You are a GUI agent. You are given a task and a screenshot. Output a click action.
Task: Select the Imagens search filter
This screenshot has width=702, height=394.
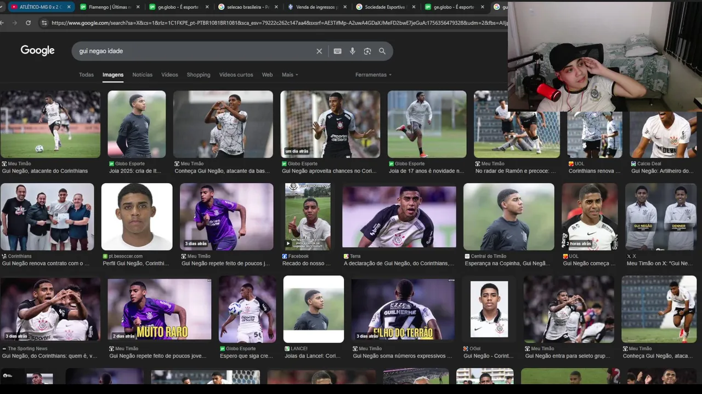tap(113, 75)
